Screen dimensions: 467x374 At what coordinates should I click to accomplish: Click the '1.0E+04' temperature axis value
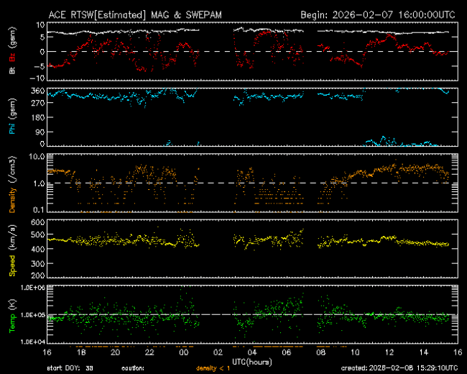point(33,342)
